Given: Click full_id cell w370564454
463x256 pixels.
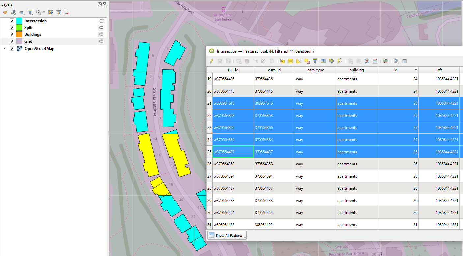Looking at the screenshot, I should pyautogui.click(x=233, y=213).
